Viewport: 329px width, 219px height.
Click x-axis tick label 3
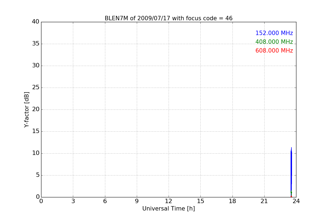click(x=73, y=201)
